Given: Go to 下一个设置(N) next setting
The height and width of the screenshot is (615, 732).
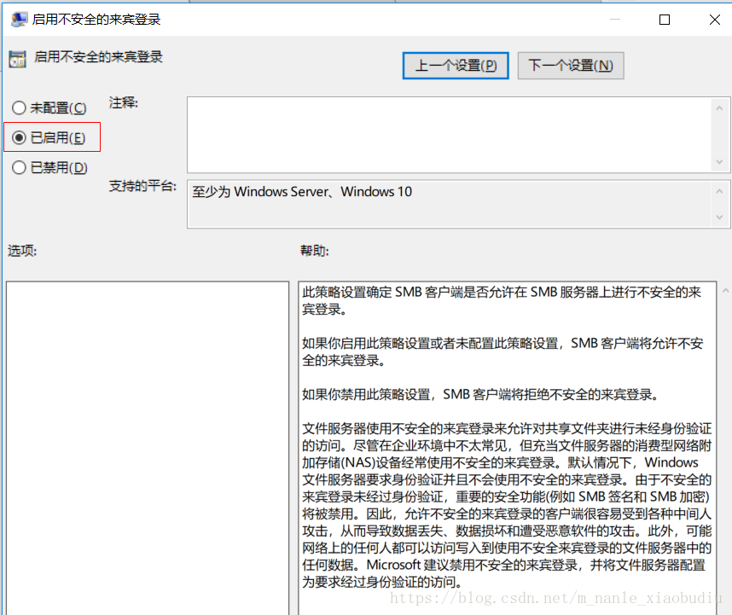Looking at the screenshot, I should point(571,66).
